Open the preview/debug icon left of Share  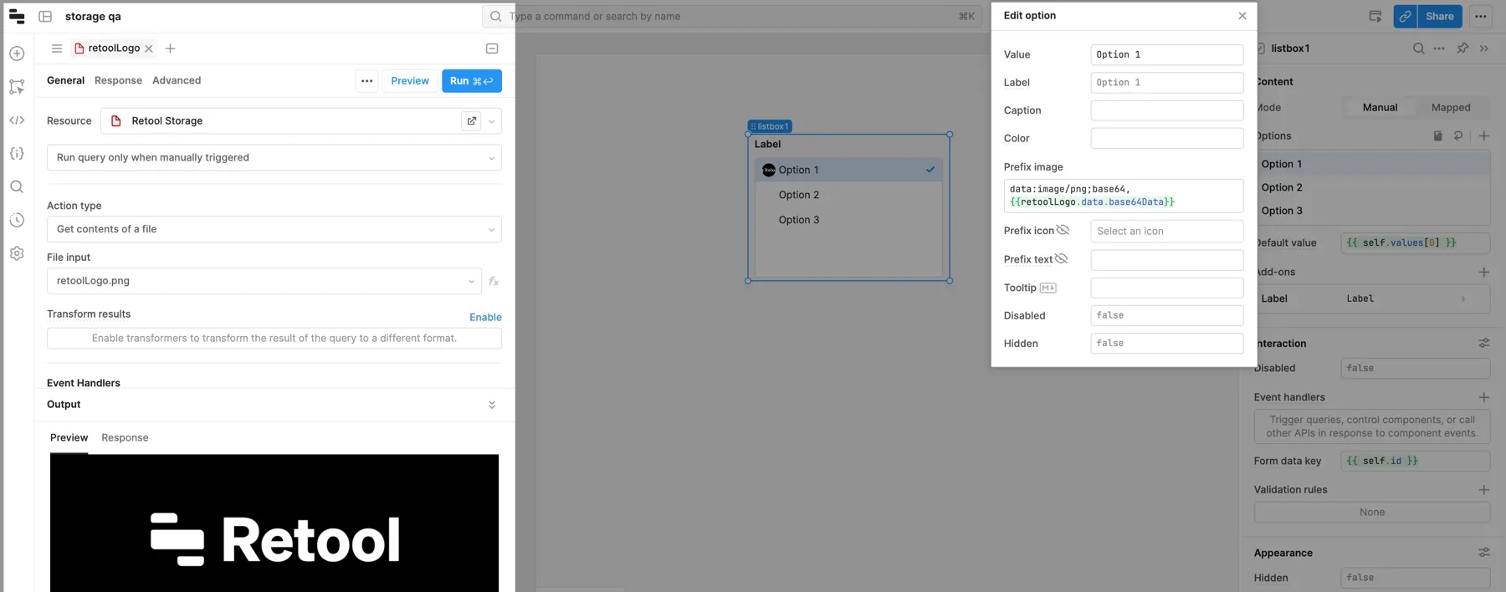click(1375, 16)
